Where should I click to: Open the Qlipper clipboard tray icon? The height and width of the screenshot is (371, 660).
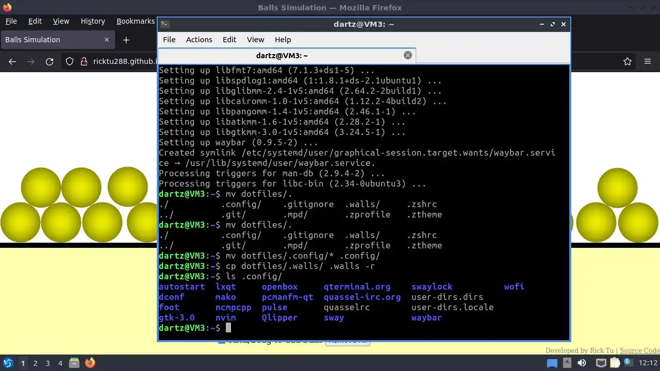(615, 363)
